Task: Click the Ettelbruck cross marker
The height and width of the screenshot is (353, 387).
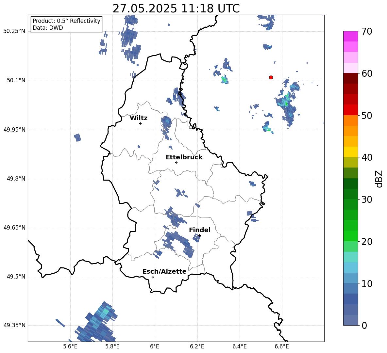Action: [176, 163]
